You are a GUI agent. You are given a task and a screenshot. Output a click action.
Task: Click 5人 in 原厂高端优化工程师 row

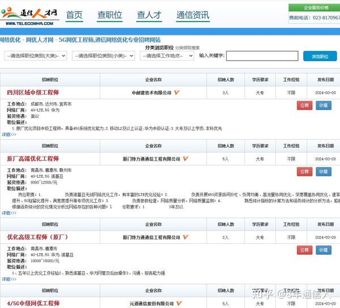[x=226, y=159]
